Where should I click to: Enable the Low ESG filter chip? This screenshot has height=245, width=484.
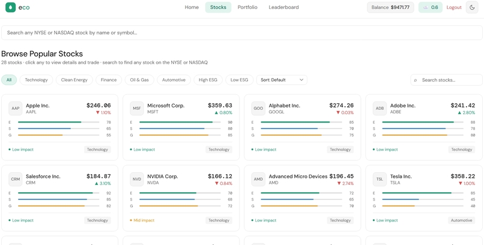tap(239, 80)
